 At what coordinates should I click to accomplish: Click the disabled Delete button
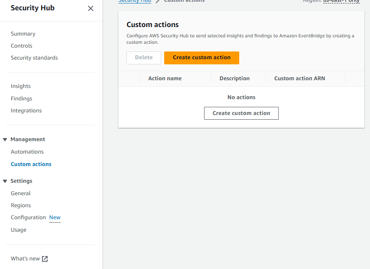click(x=144, y=58)
